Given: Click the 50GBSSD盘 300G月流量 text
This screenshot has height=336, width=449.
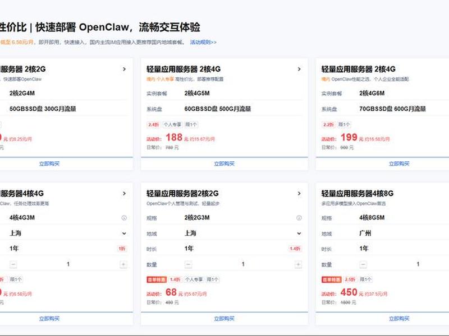Looking at the screenshot, I should pos(43,109).
